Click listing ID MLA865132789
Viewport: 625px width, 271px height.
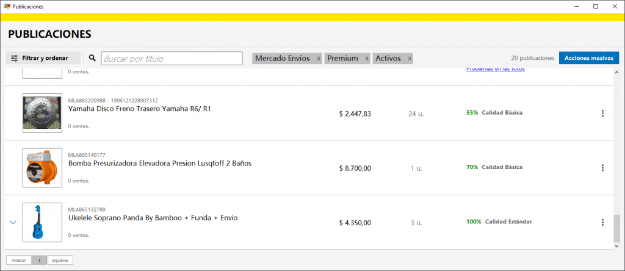pos(87,209)
